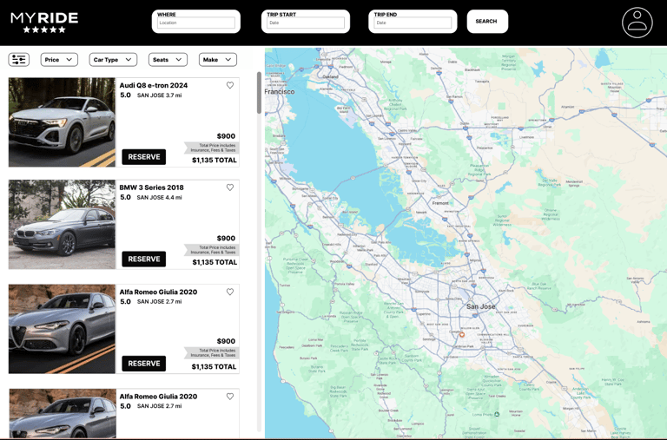Focus the WHERE location field
667x440 pixels.
coord(196,23)
